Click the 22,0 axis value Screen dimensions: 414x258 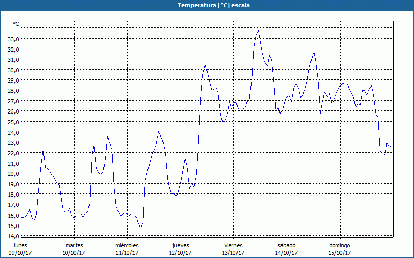(x=13, y=153)
